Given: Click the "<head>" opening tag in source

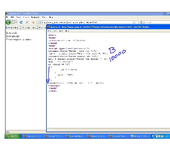Looking at the screenshot, I should click(52, 38).
